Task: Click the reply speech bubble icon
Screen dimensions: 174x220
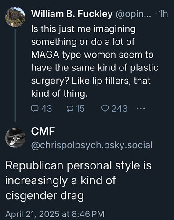Action: tap(35, 109)
